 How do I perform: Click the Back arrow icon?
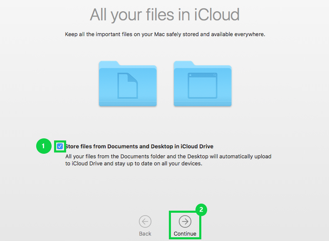click(145, 221)
